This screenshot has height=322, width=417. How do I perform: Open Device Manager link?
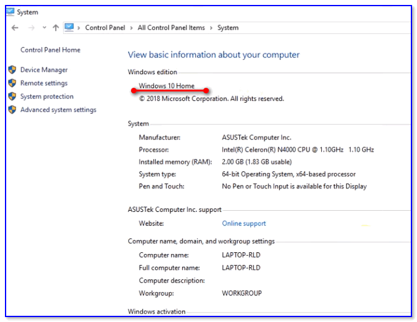pyautogui.click(x=44, y=70)
